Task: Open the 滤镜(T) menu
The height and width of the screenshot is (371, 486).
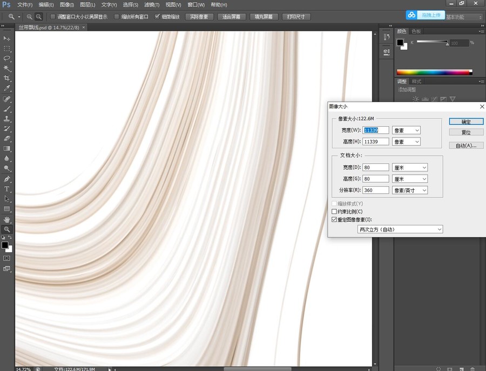Action: 152,5
